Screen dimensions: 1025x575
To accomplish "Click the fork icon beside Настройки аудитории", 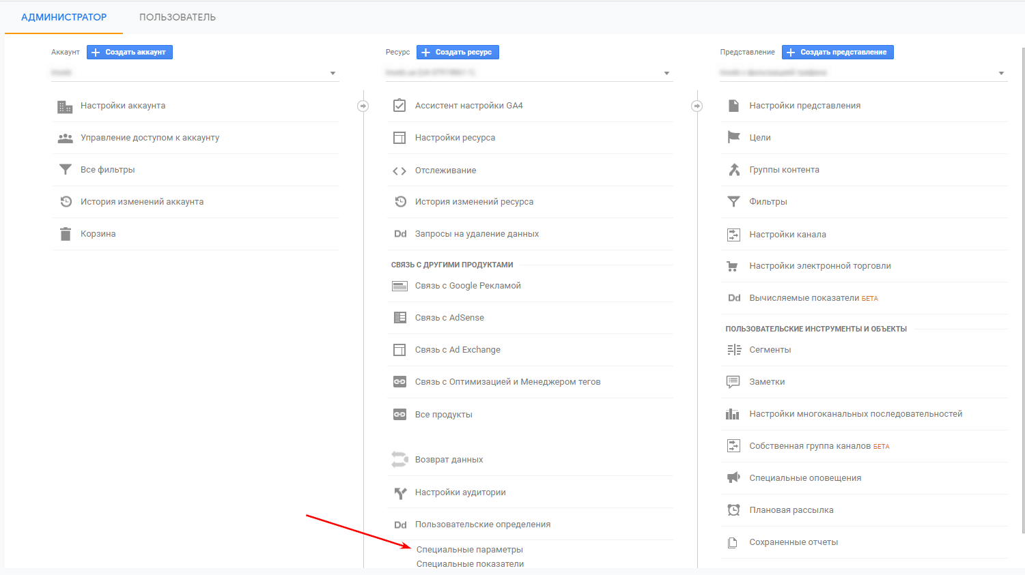I will (x=400, y=492).
